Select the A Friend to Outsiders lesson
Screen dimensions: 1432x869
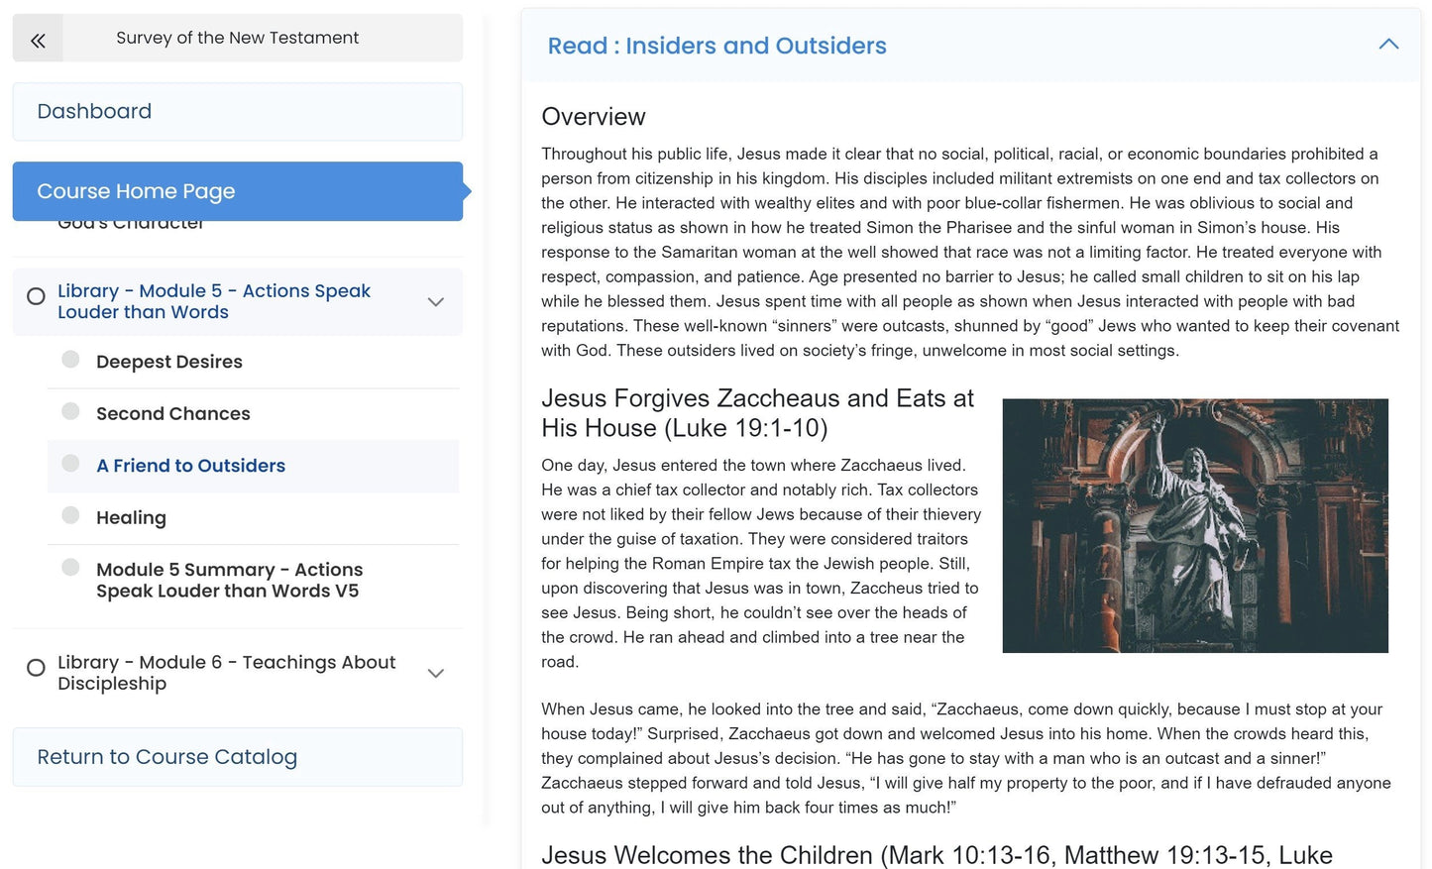coord(190,465)
